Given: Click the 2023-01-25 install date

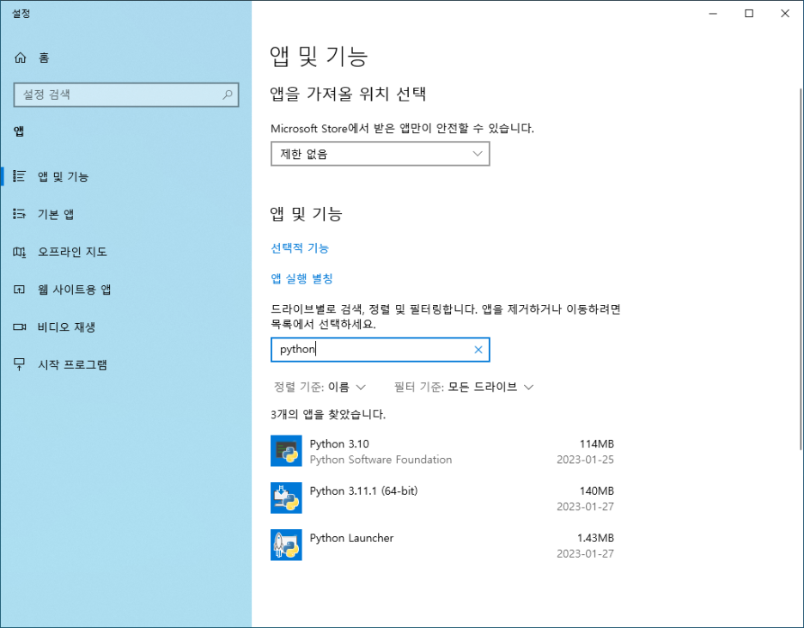Looking at the screenshot, I should (x=585, y=460).
